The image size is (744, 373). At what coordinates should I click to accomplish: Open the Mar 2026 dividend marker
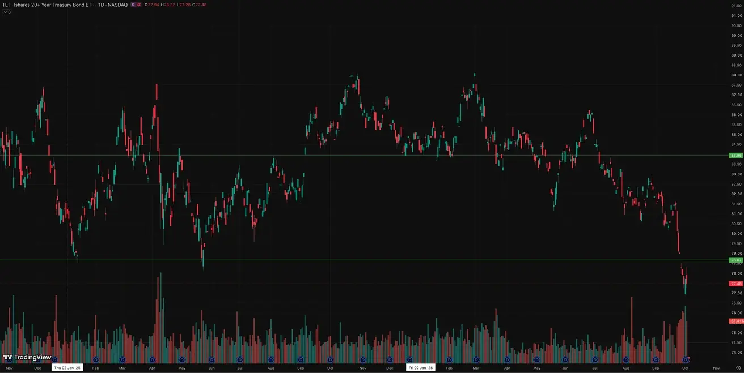pos(476,359)
